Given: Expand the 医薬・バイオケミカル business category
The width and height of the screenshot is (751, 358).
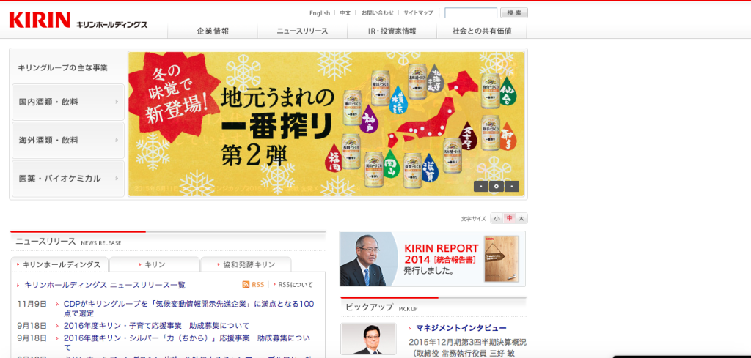Looking at the screenshot, I should pyautogui.click(x=68, y=179).
